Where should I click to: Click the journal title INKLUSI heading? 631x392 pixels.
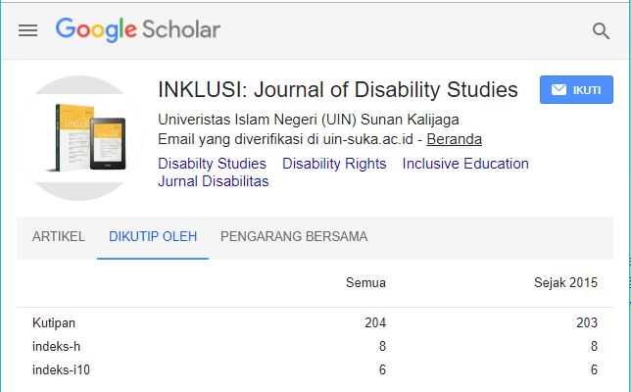coord(338,90)
